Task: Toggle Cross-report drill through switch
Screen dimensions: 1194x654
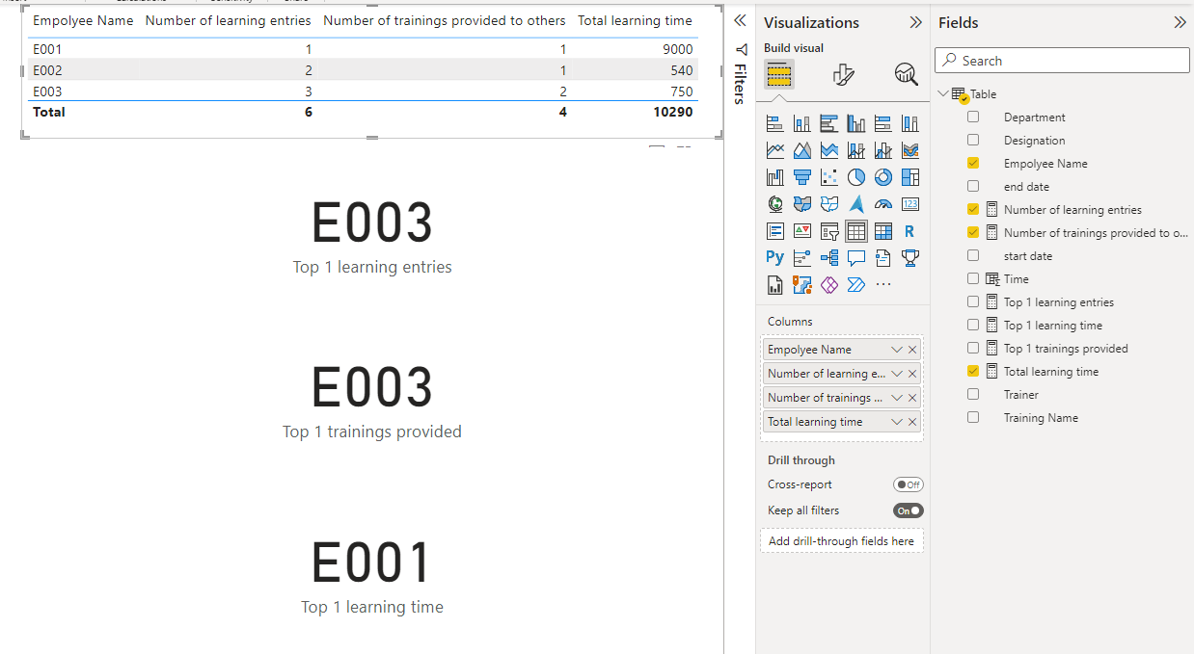Action: [x=908, y=484]
